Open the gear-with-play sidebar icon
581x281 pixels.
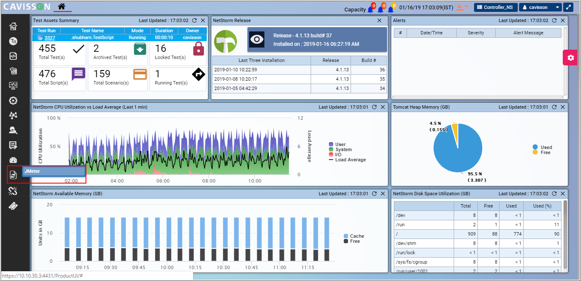[13, 101]
